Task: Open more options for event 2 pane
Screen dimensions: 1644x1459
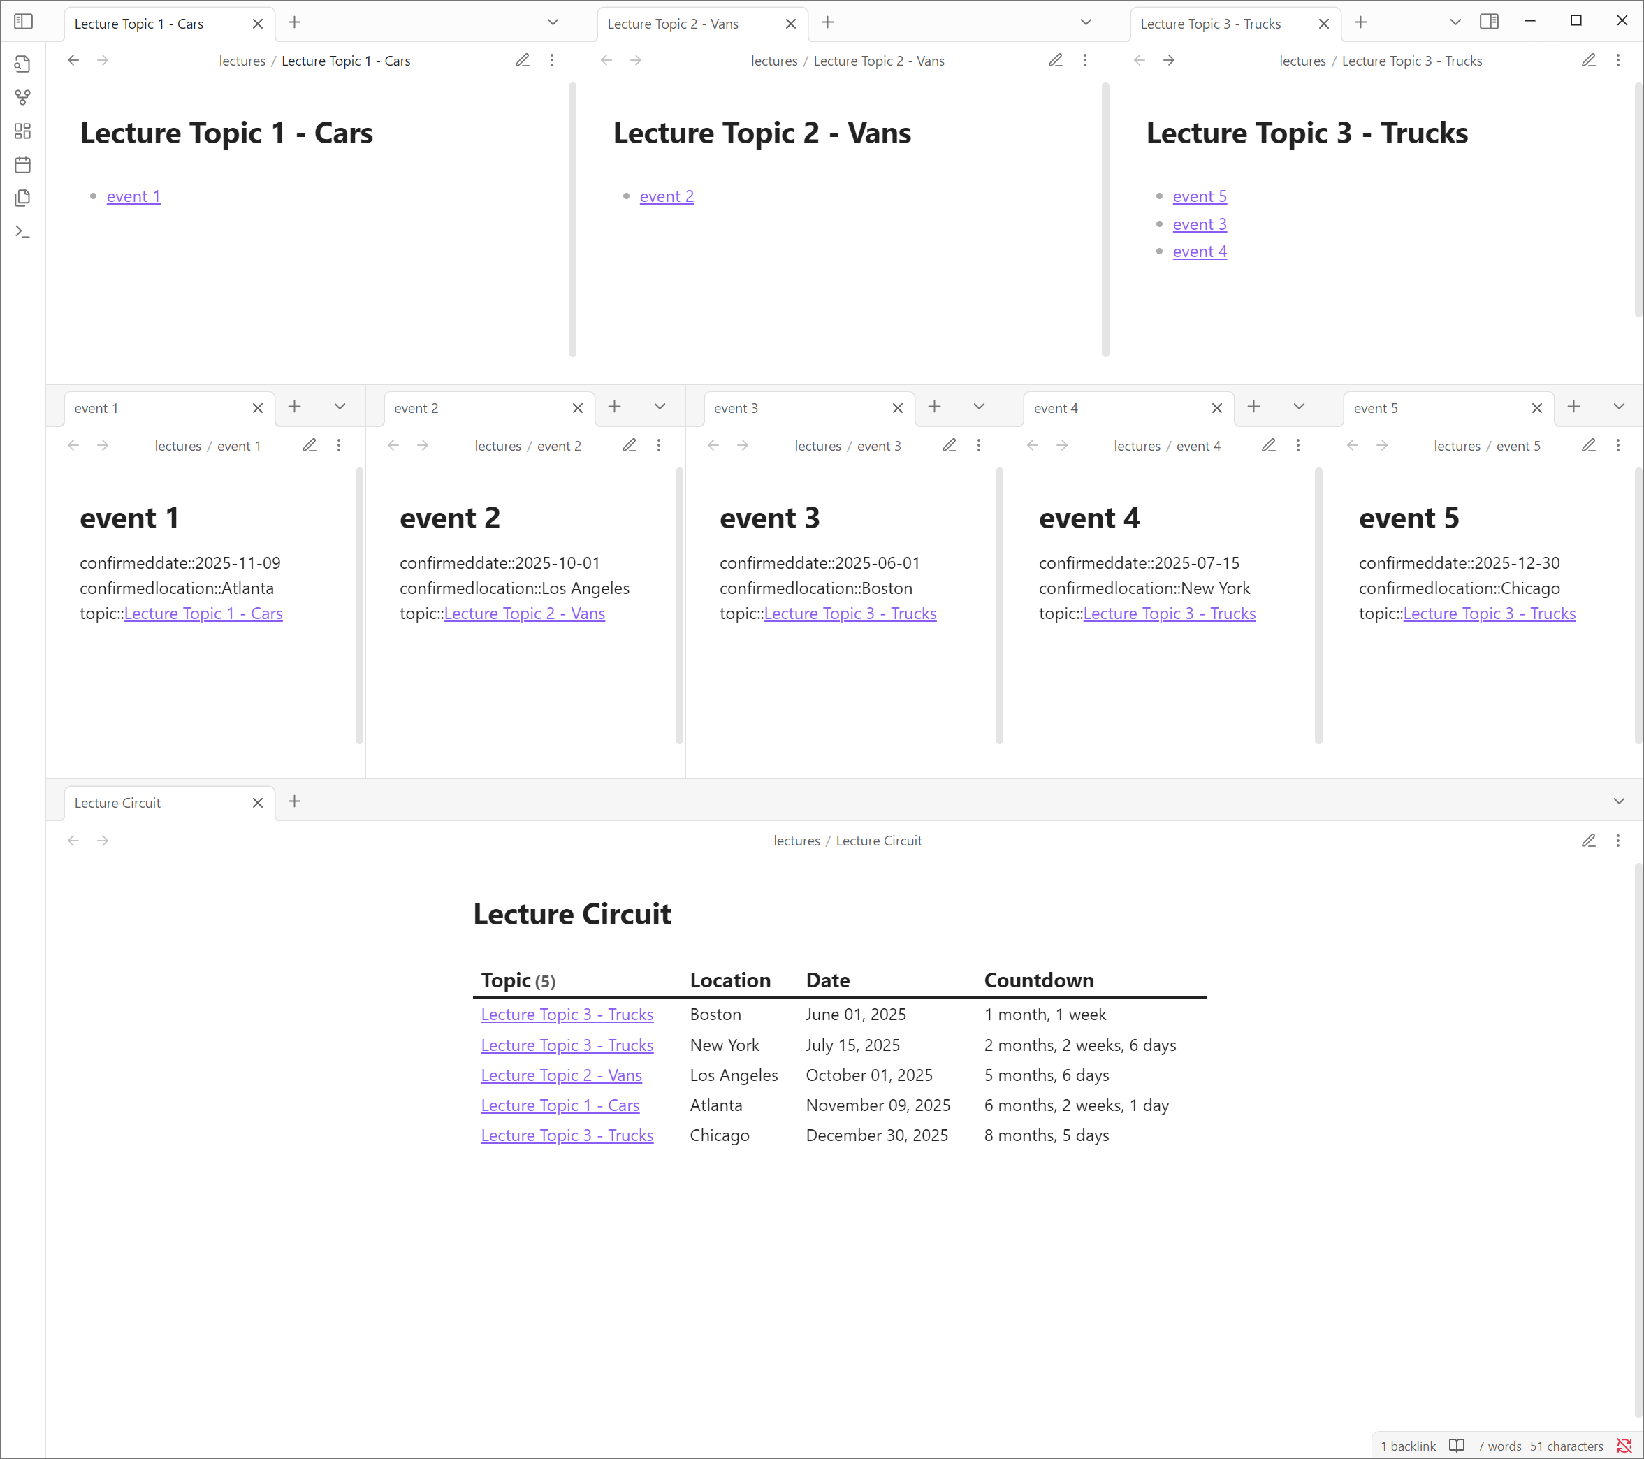Action: coord(659,445)
